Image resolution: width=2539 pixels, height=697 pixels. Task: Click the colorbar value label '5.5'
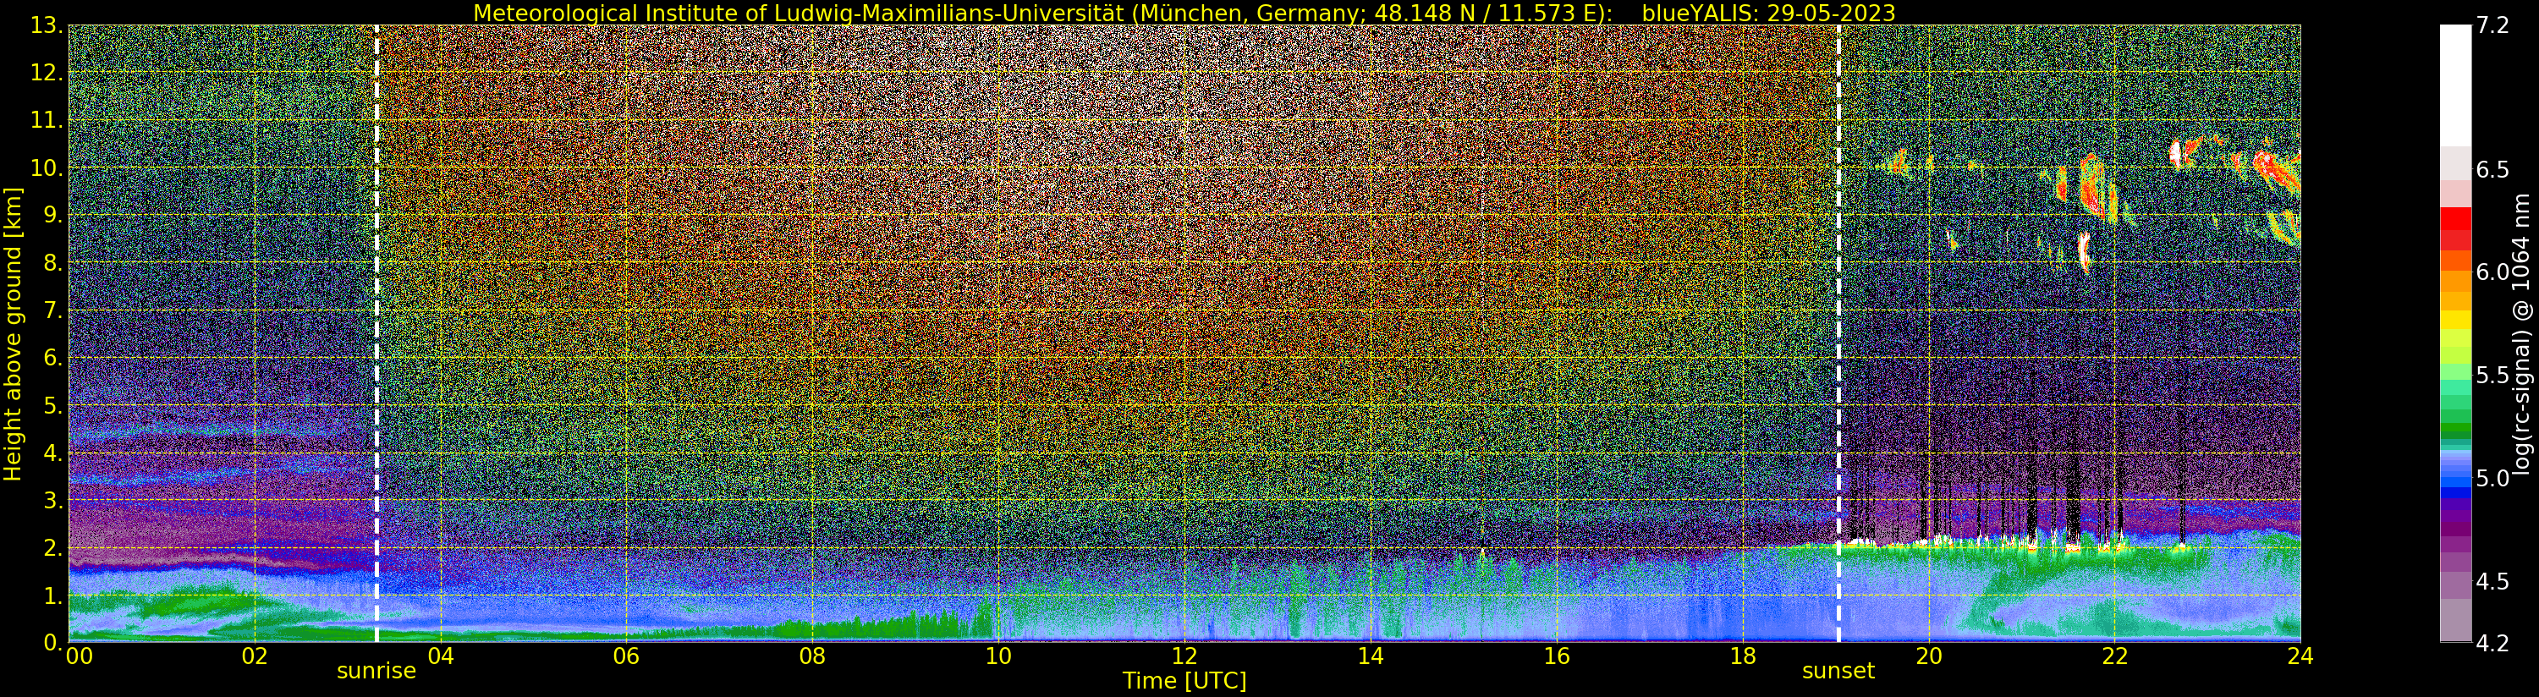point(2492,376)
